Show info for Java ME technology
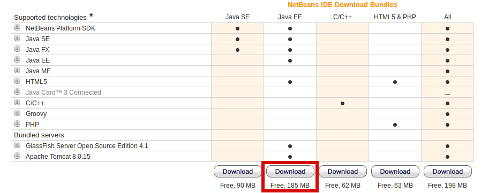 pos(17,71)
